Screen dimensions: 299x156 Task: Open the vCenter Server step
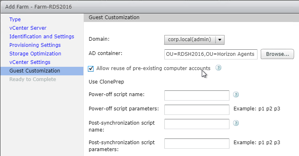coord(28,28)
